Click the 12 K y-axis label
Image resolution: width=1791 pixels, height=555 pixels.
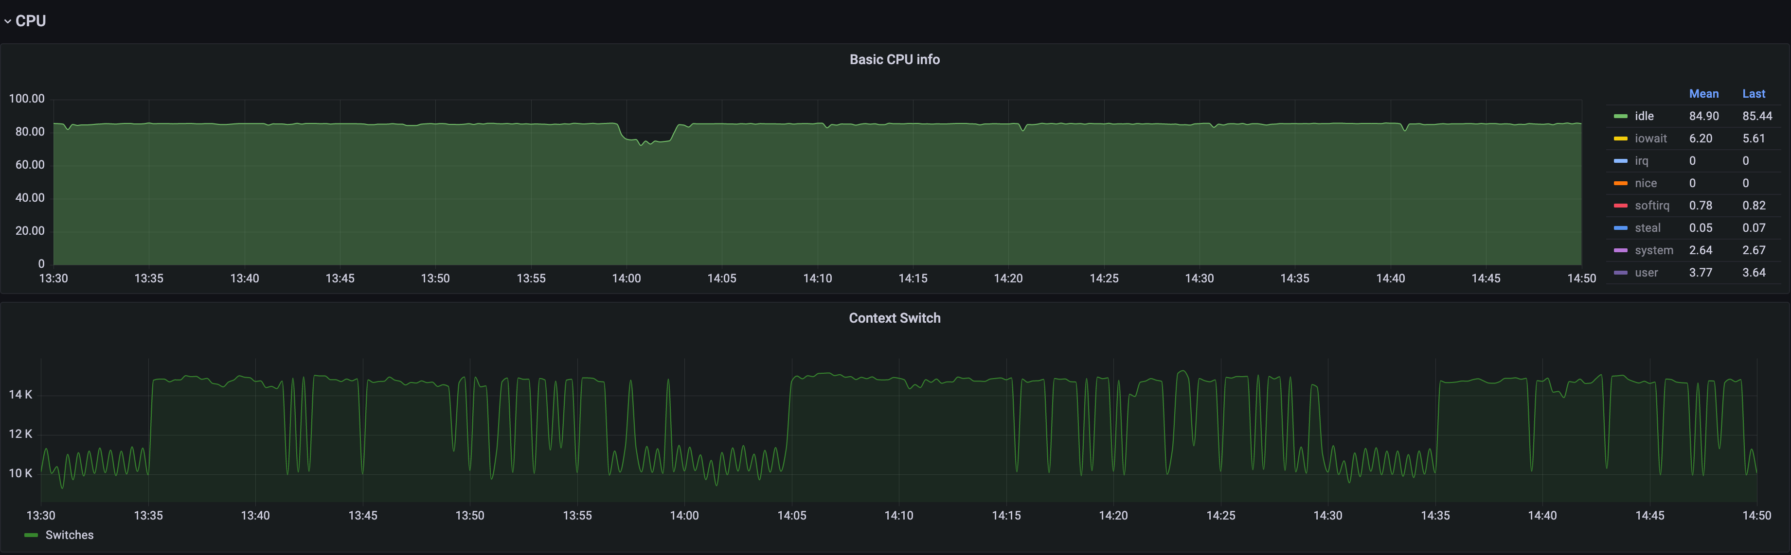(x=20, y=434)
